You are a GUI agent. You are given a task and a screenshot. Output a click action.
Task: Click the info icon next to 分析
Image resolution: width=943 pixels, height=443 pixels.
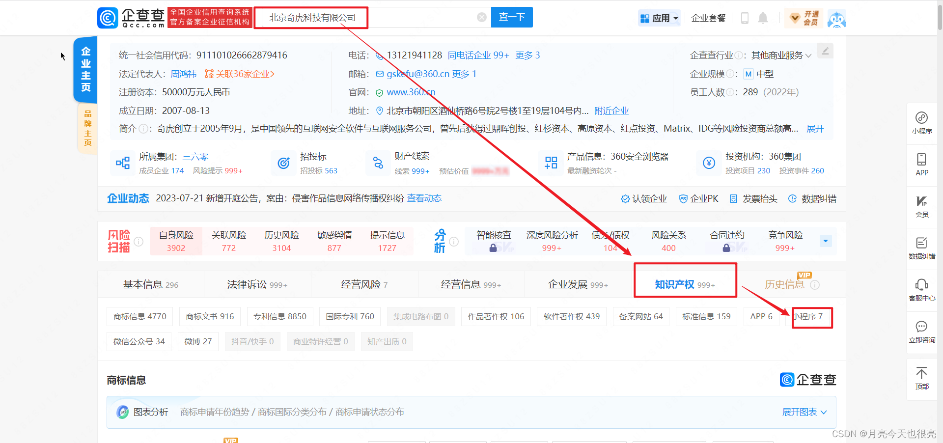[x=454, y=241]
